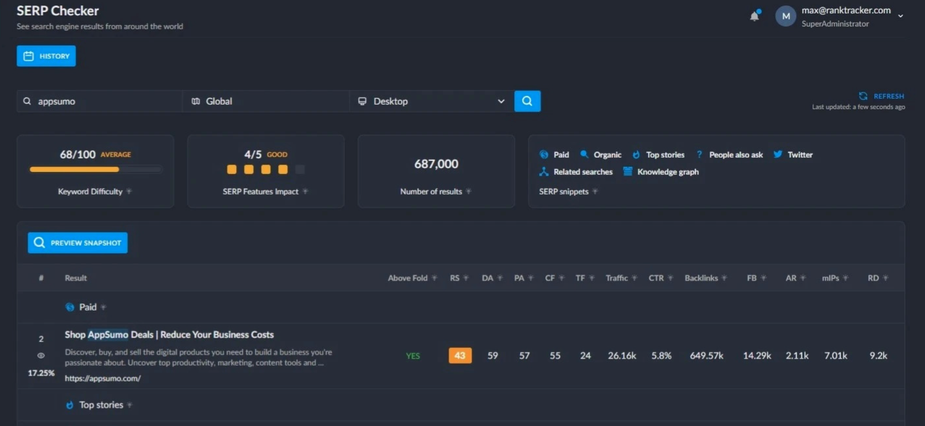
Task: Expand the account menu chevron
Action: tap(901, 16)
